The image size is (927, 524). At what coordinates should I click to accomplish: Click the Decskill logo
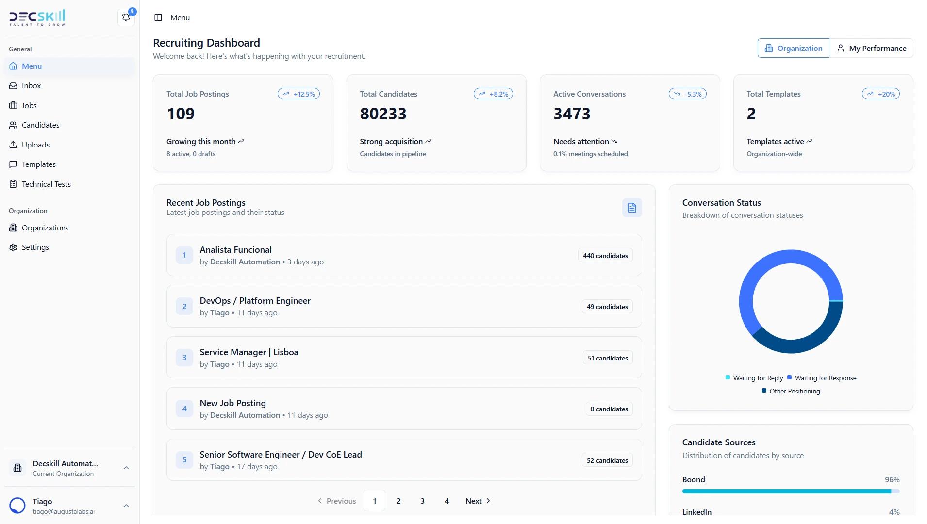tap(37, 17)
